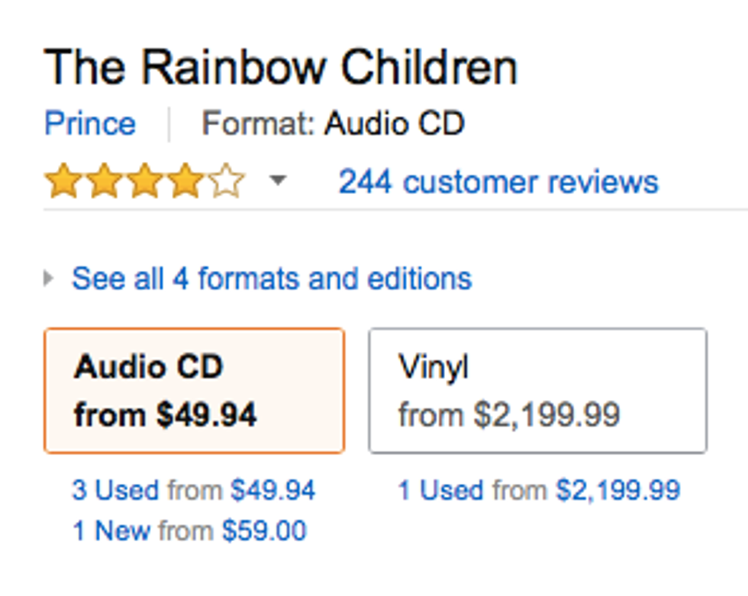Select the Audio CD format box

[x=194, y=391]
